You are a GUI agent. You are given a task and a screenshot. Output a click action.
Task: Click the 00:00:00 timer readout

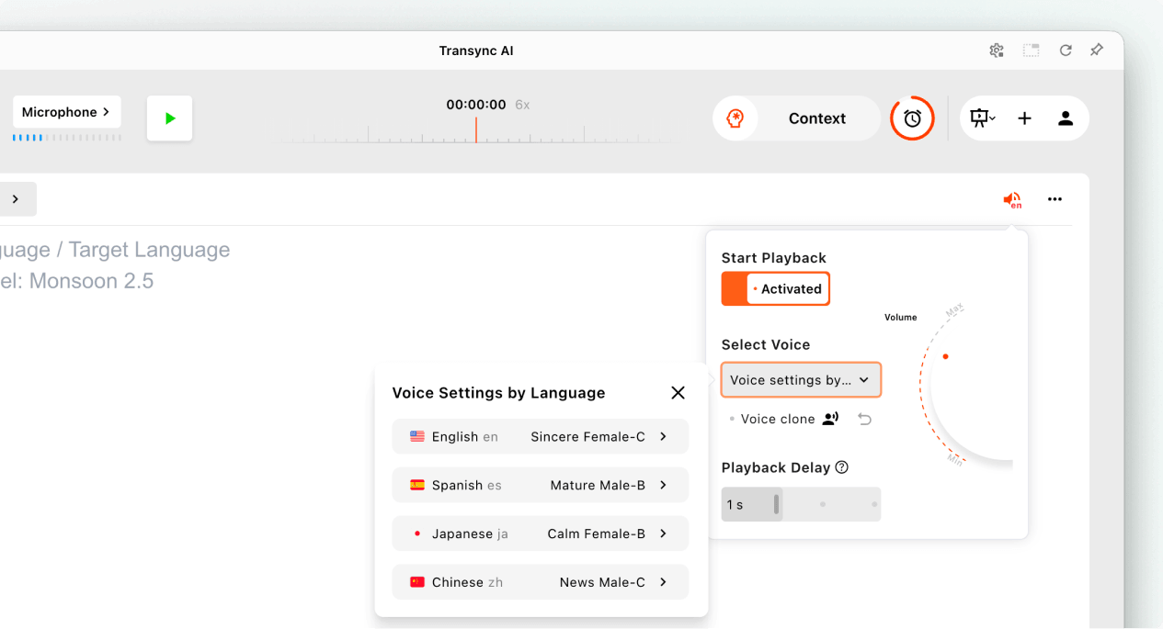tap(476, 105)
